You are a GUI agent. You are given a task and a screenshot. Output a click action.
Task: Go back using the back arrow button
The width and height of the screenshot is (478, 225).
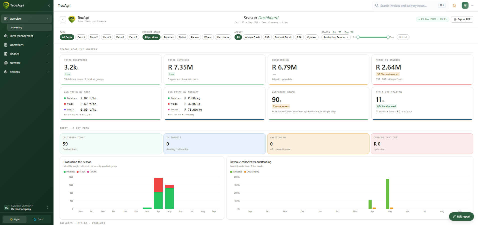coord(63,19)
